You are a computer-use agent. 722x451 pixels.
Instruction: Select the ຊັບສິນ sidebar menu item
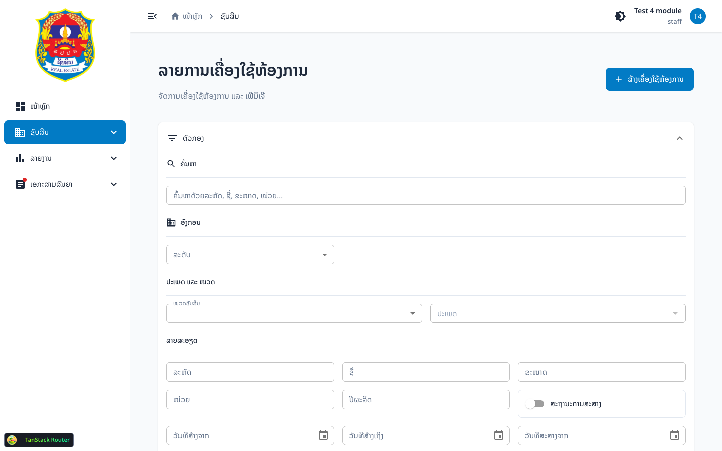[x=65, y=132]
